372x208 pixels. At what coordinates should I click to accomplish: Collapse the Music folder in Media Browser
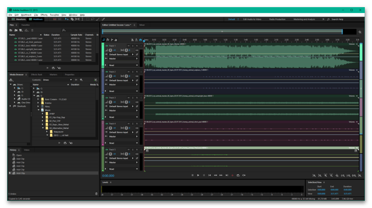(39, 110)
